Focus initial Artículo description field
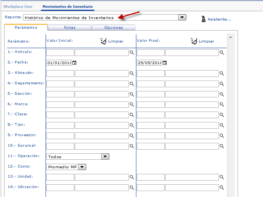Screen dimensions: 263x197 [x=102, y=53]
